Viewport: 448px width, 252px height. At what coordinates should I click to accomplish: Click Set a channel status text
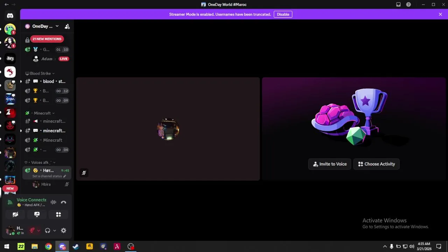coord(47,176)
